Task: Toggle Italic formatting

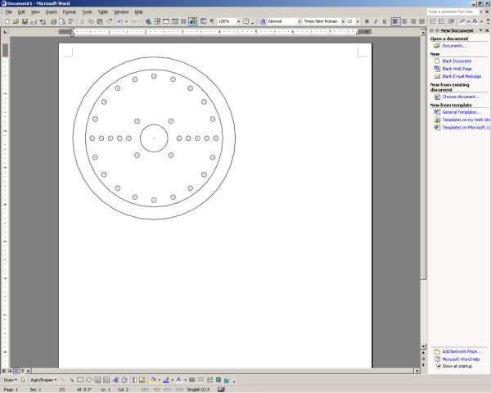Action: click(376, 21)
